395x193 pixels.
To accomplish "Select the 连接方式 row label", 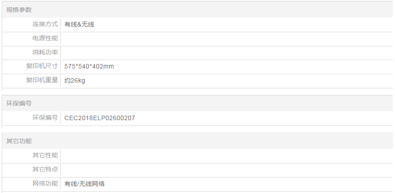I will coord(45,24).
